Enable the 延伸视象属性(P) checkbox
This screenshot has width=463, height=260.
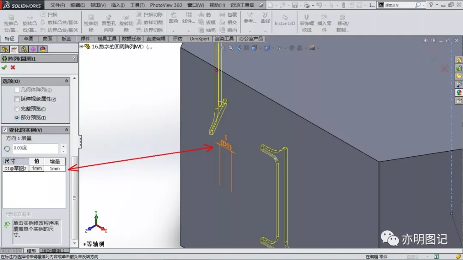[17, 99]
